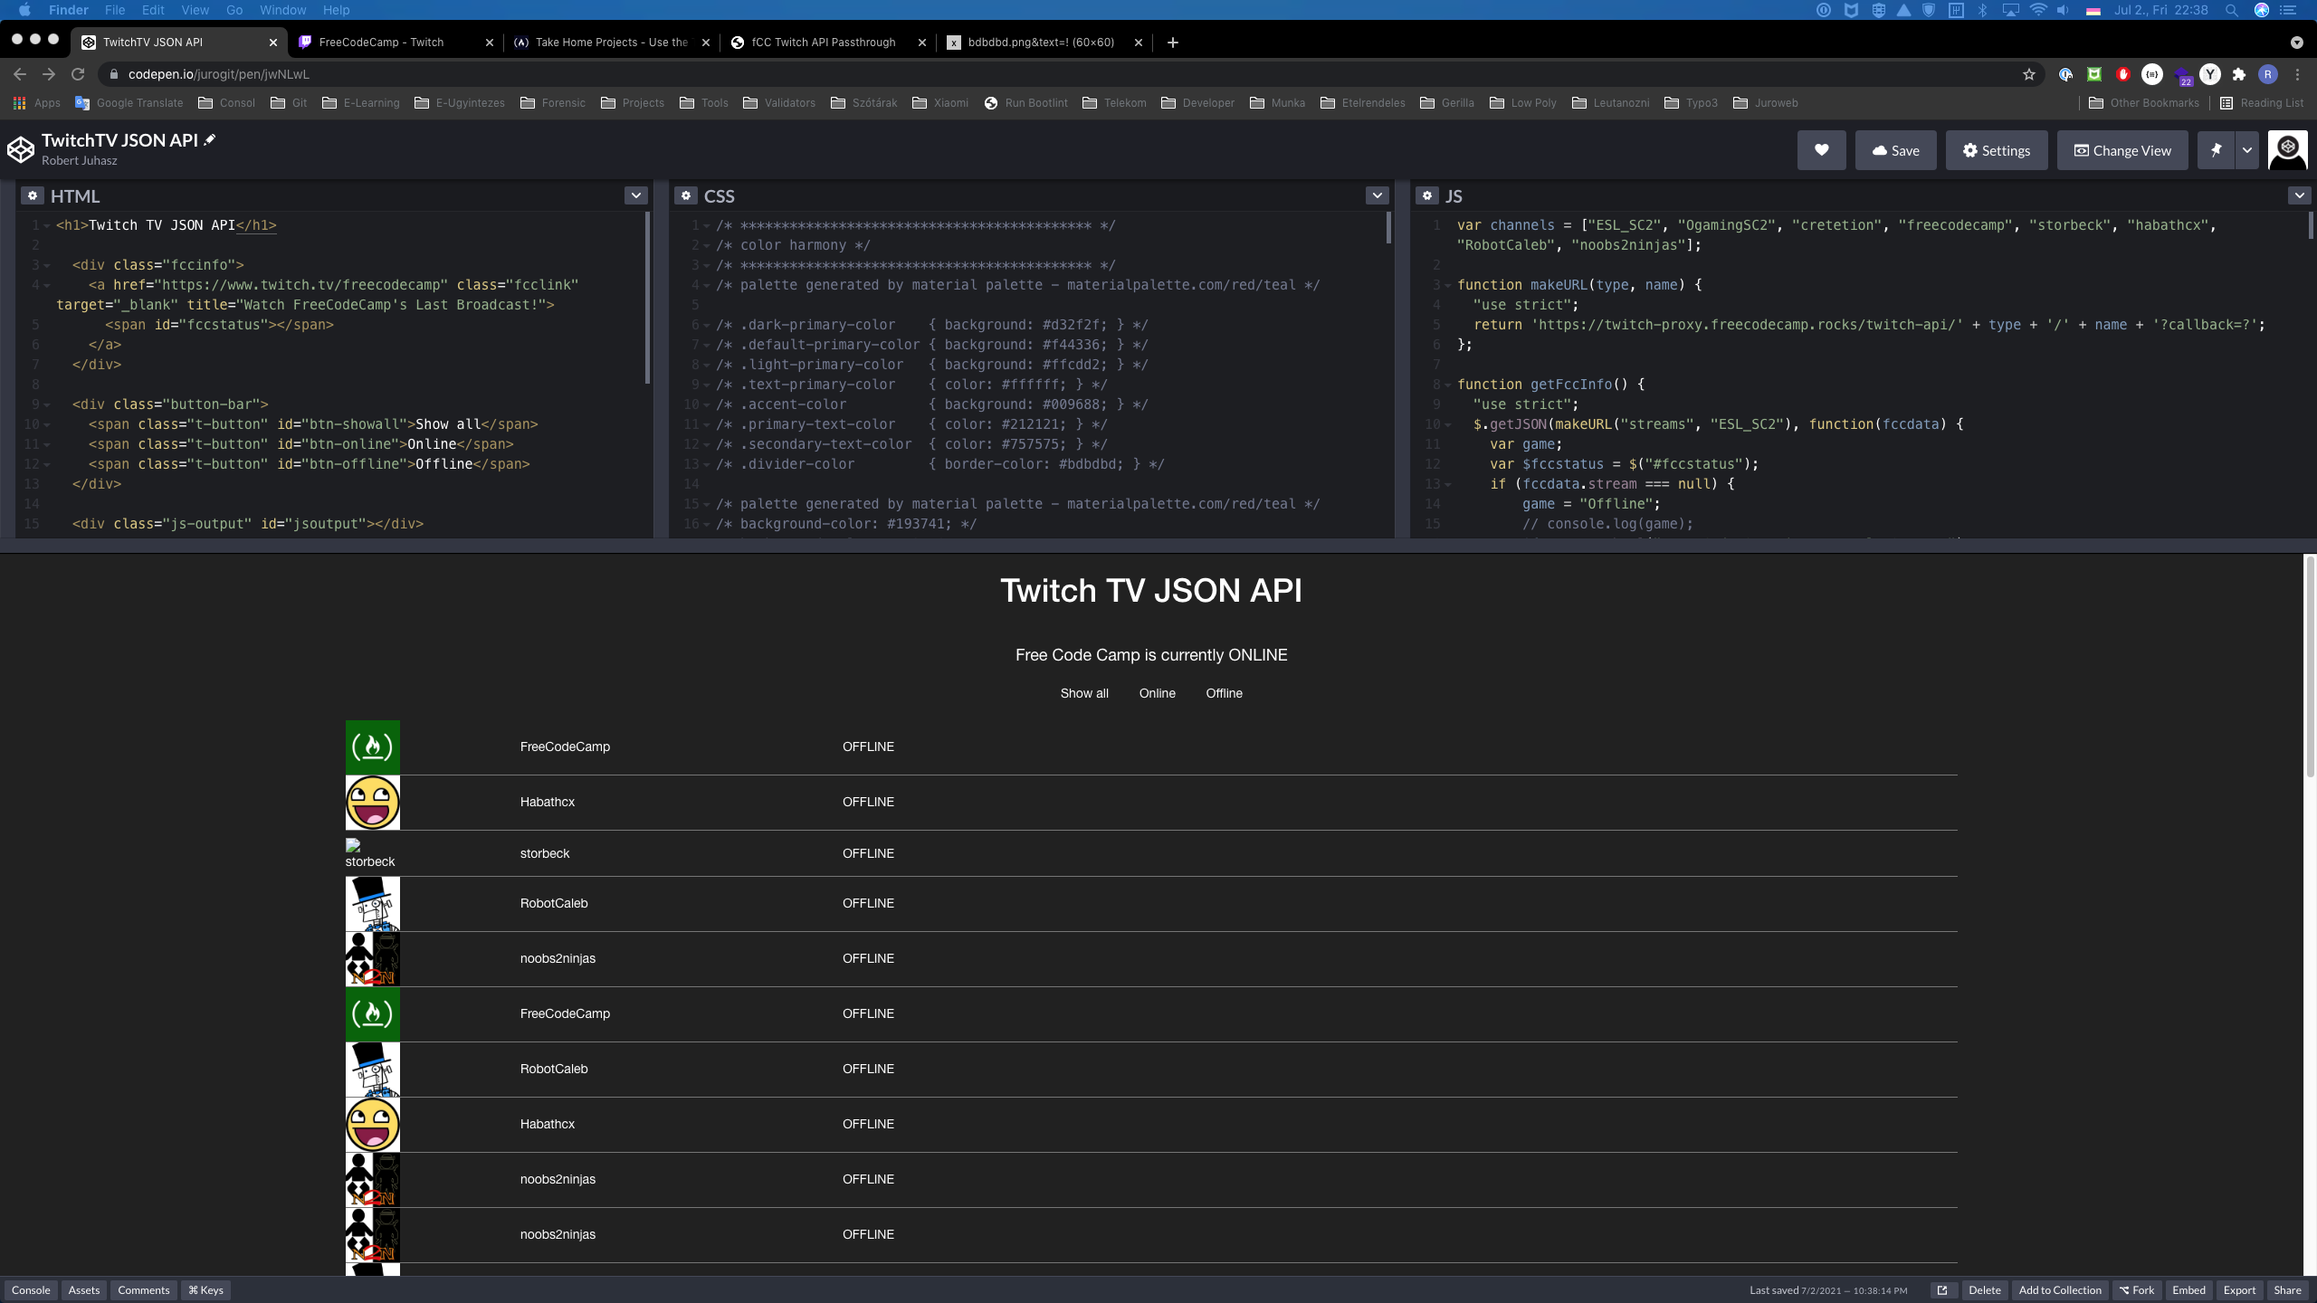Edit pen title via pencil icon
The width and height of the screenshot is (2317, 1303).
click(x=210, y=139)
